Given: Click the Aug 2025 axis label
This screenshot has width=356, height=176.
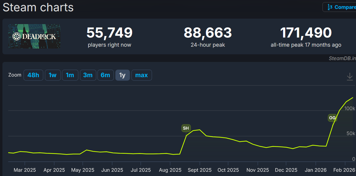Looking at the screenshot, I should click(x=170, y=170).
